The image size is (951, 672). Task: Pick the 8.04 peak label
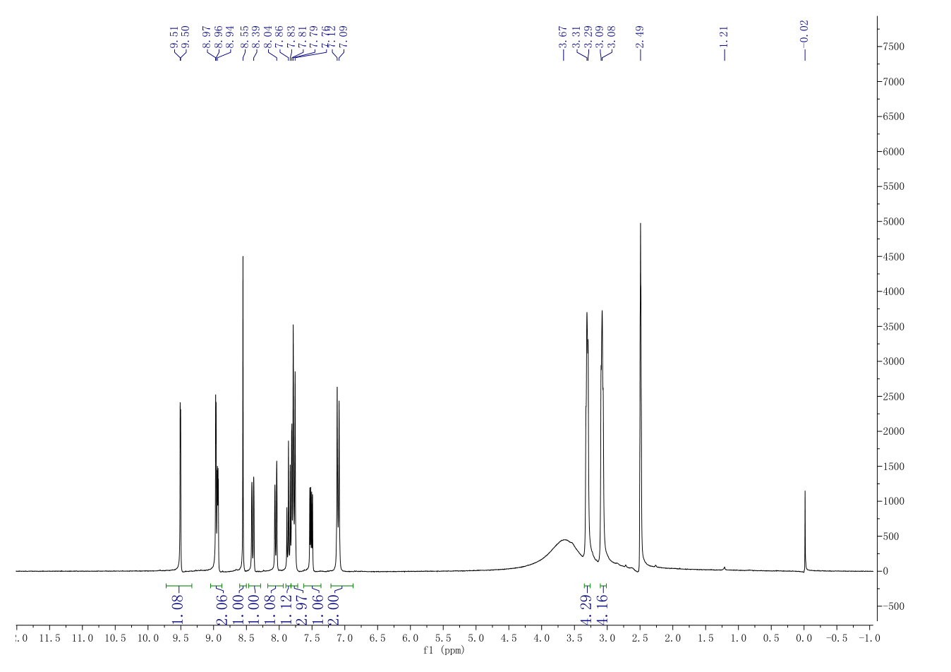point(267,37)
